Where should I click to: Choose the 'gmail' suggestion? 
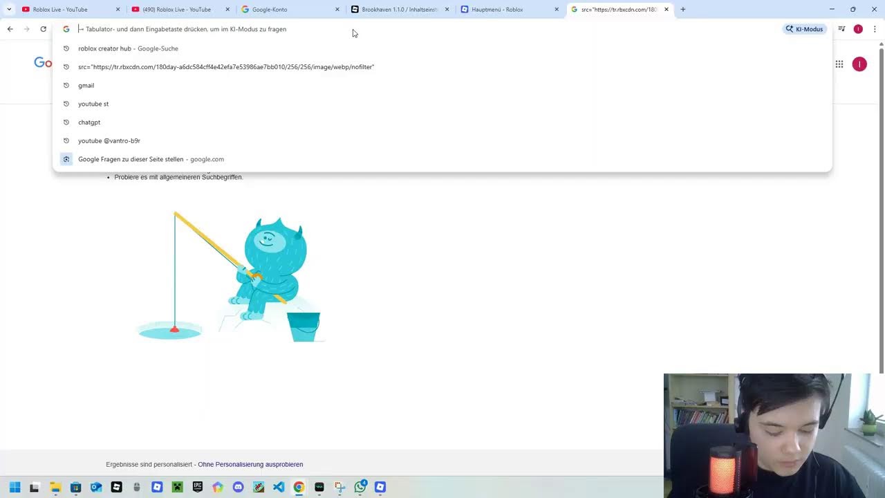pyautogui.click(x=442, y=85)
